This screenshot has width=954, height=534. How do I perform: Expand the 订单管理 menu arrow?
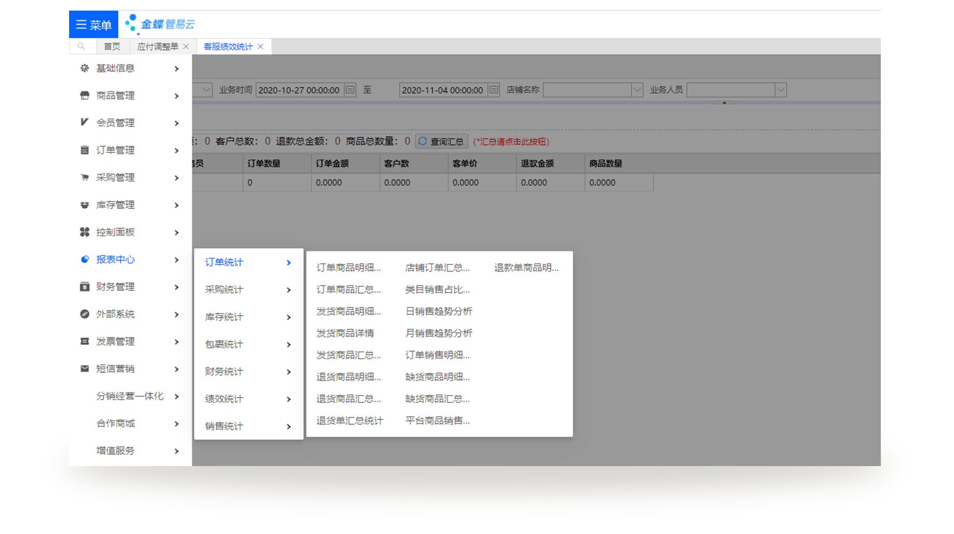(x=176, y=150)
